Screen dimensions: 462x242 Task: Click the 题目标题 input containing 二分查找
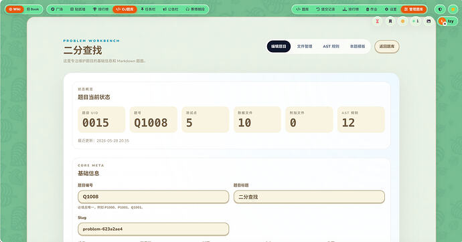point(309,197)
